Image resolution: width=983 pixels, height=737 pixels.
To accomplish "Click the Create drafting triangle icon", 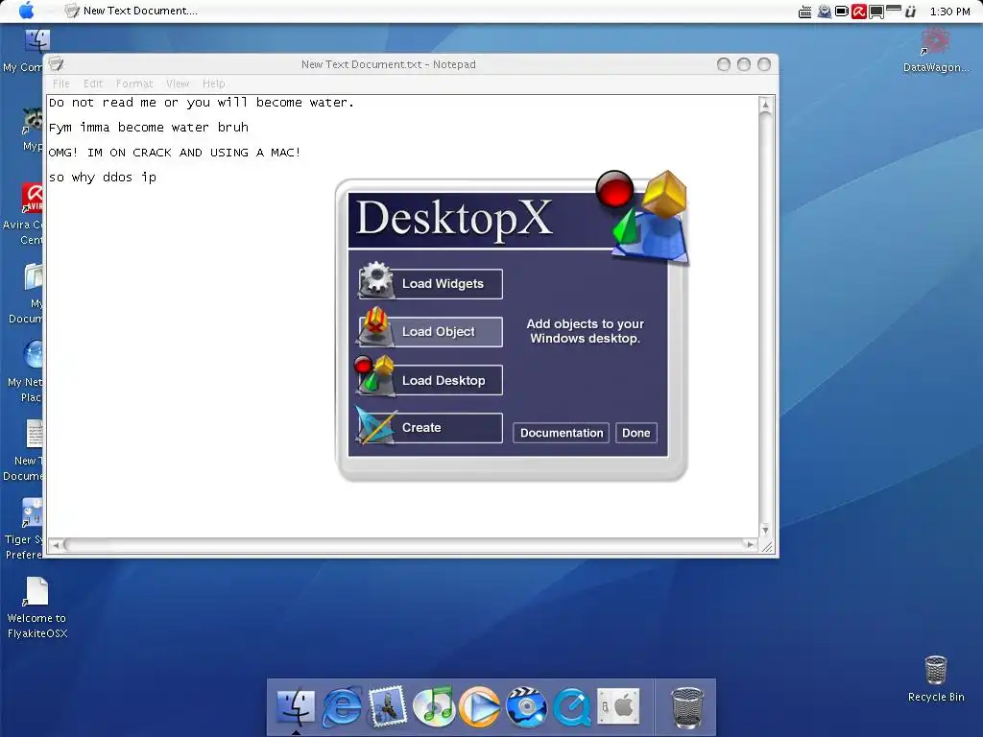I will 375,424.
